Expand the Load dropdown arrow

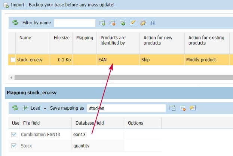(x=45, y=108)
